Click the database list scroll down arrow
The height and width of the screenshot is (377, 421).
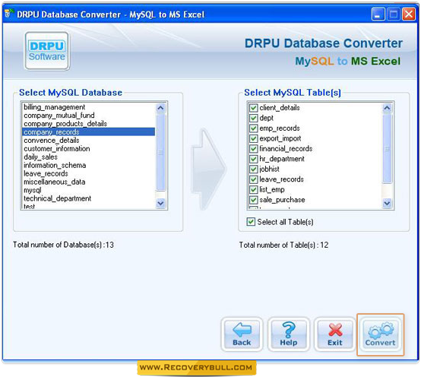click(160, 203)
